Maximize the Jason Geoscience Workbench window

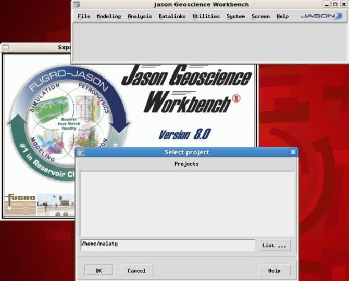coord(335,4)
